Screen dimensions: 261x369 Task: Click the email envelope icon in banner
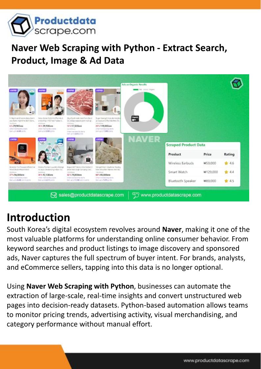click(x=54, y=195)
